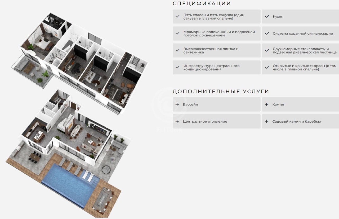Select the СПЕЦИФИКАЦИИ section heading

pos(202,3)
